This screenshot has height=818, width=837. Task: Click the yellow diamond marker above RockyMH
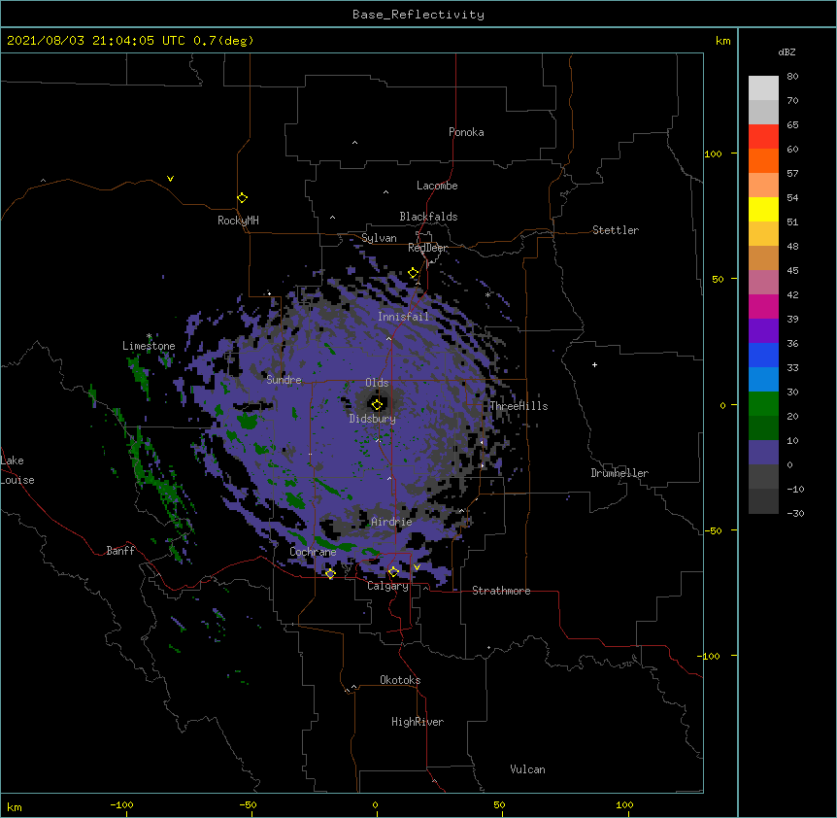tap(242, 198)
